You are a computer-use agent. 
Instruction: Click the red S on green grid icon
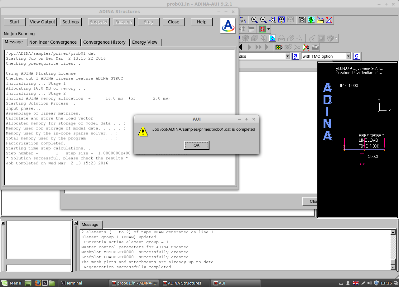point(262,29)
